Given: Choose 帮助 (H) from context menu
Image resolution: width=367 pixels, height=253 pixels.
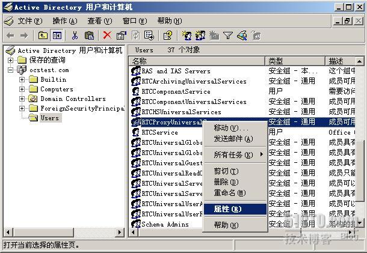Looking at the screenshot, I should tap(235, 225).
